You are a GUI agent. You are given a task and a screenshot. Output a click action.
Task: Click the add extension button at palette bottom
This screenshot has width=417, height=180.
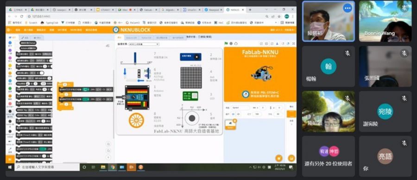[10, 159]
